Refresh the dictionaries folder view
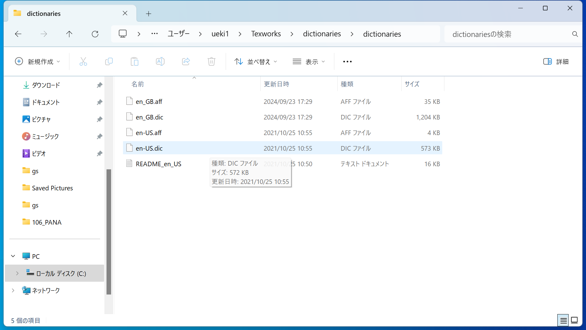586x330 pixels. tap(95, 34)
